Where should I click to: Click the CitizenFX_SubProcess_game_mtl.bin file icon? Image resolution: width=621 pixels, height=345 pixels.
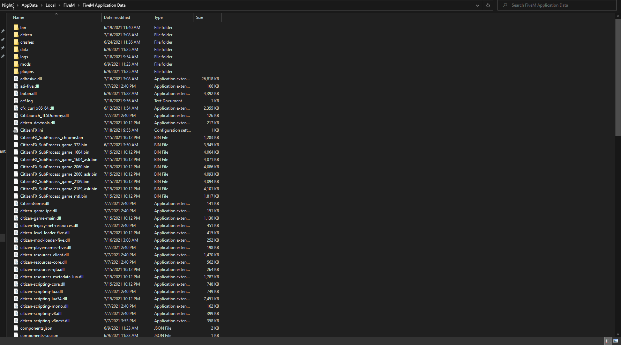(16, 196)
